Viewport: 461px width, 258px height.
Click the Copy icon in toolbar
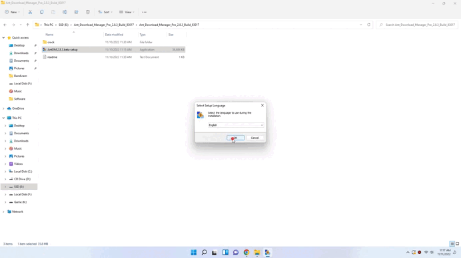pyautogui.click(x=42, y=12)
